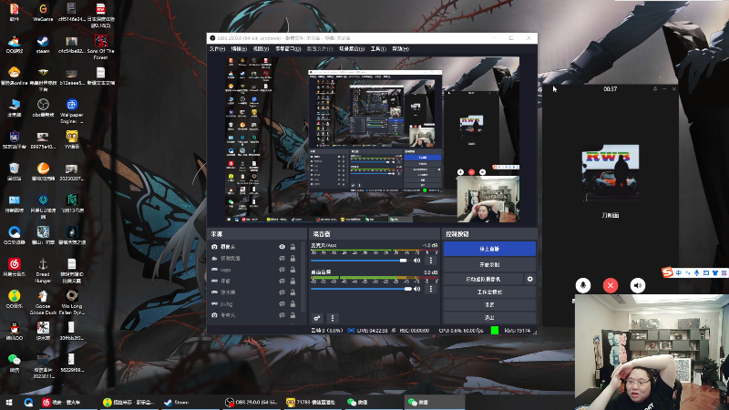Toggle visibility eye of pubg source
This screenshot has height=410, width=729.
[282, 304]
